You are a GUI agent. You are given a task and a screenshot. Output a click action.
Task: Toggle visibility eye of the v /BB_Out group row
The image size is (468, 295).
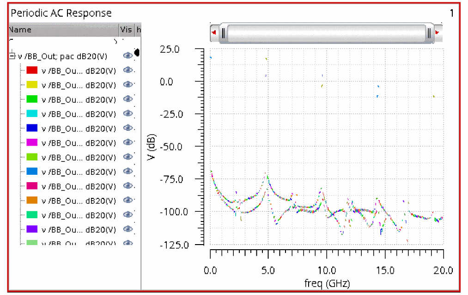point(128,55)
